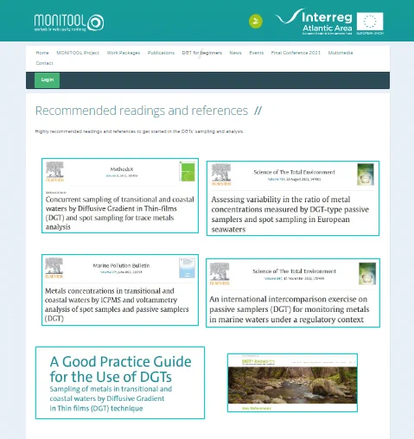
Task: Open the News menu item
Action: pyautogui.click(x=235, y=53)
